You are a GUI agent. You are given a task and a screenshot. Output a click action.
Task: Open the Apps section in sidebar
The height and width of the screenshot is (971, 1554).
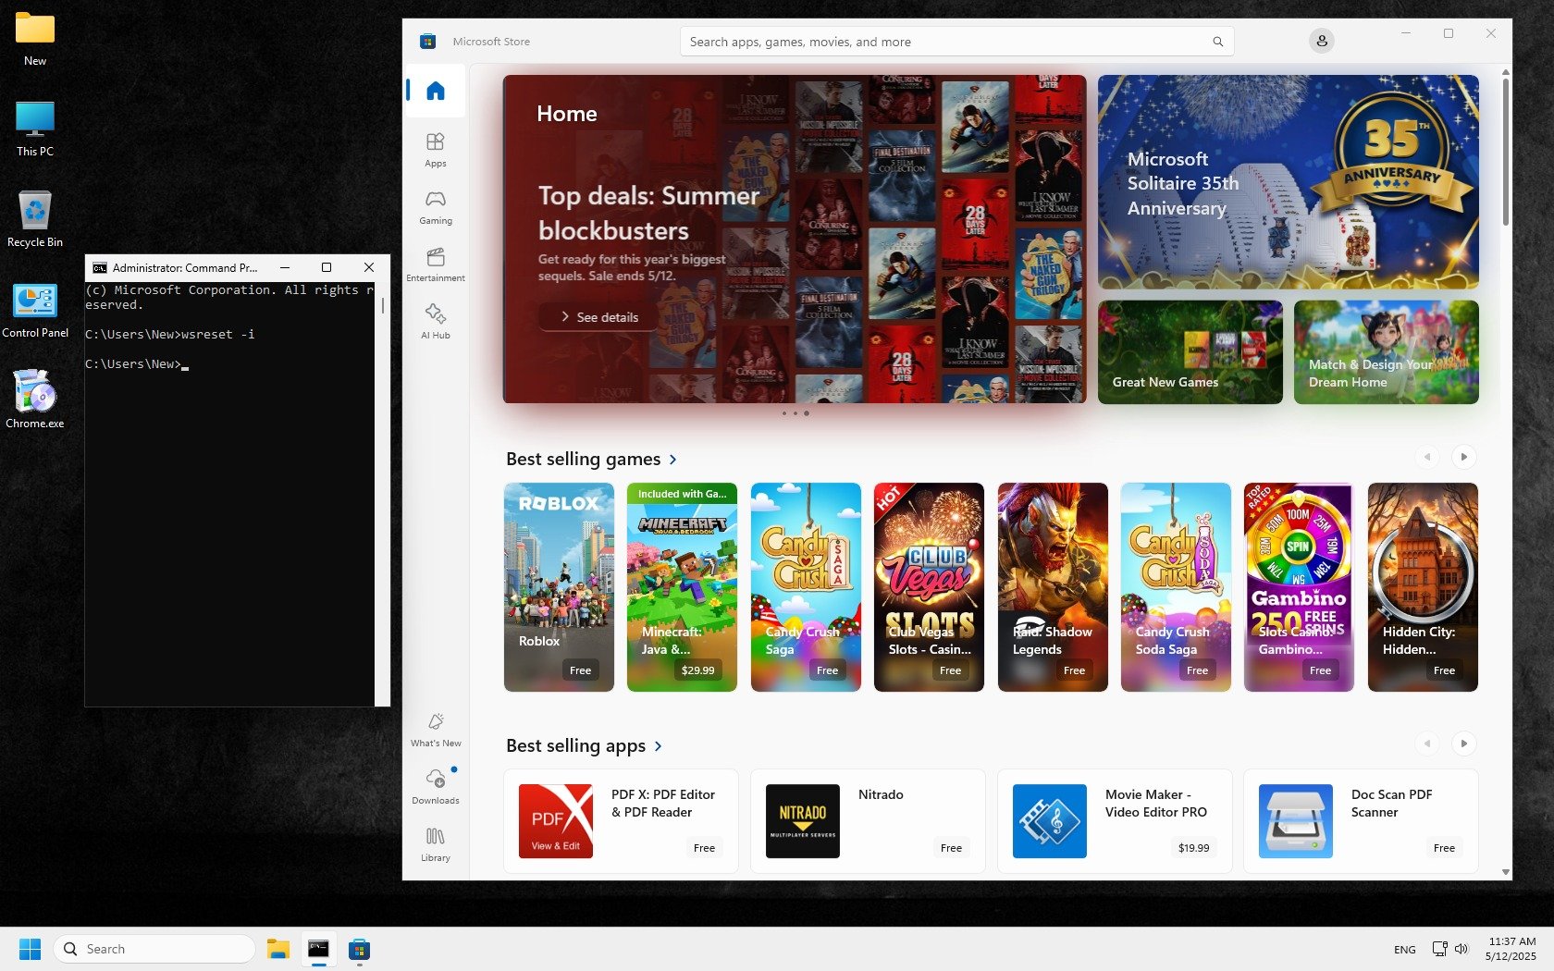[x=435, y=149]
